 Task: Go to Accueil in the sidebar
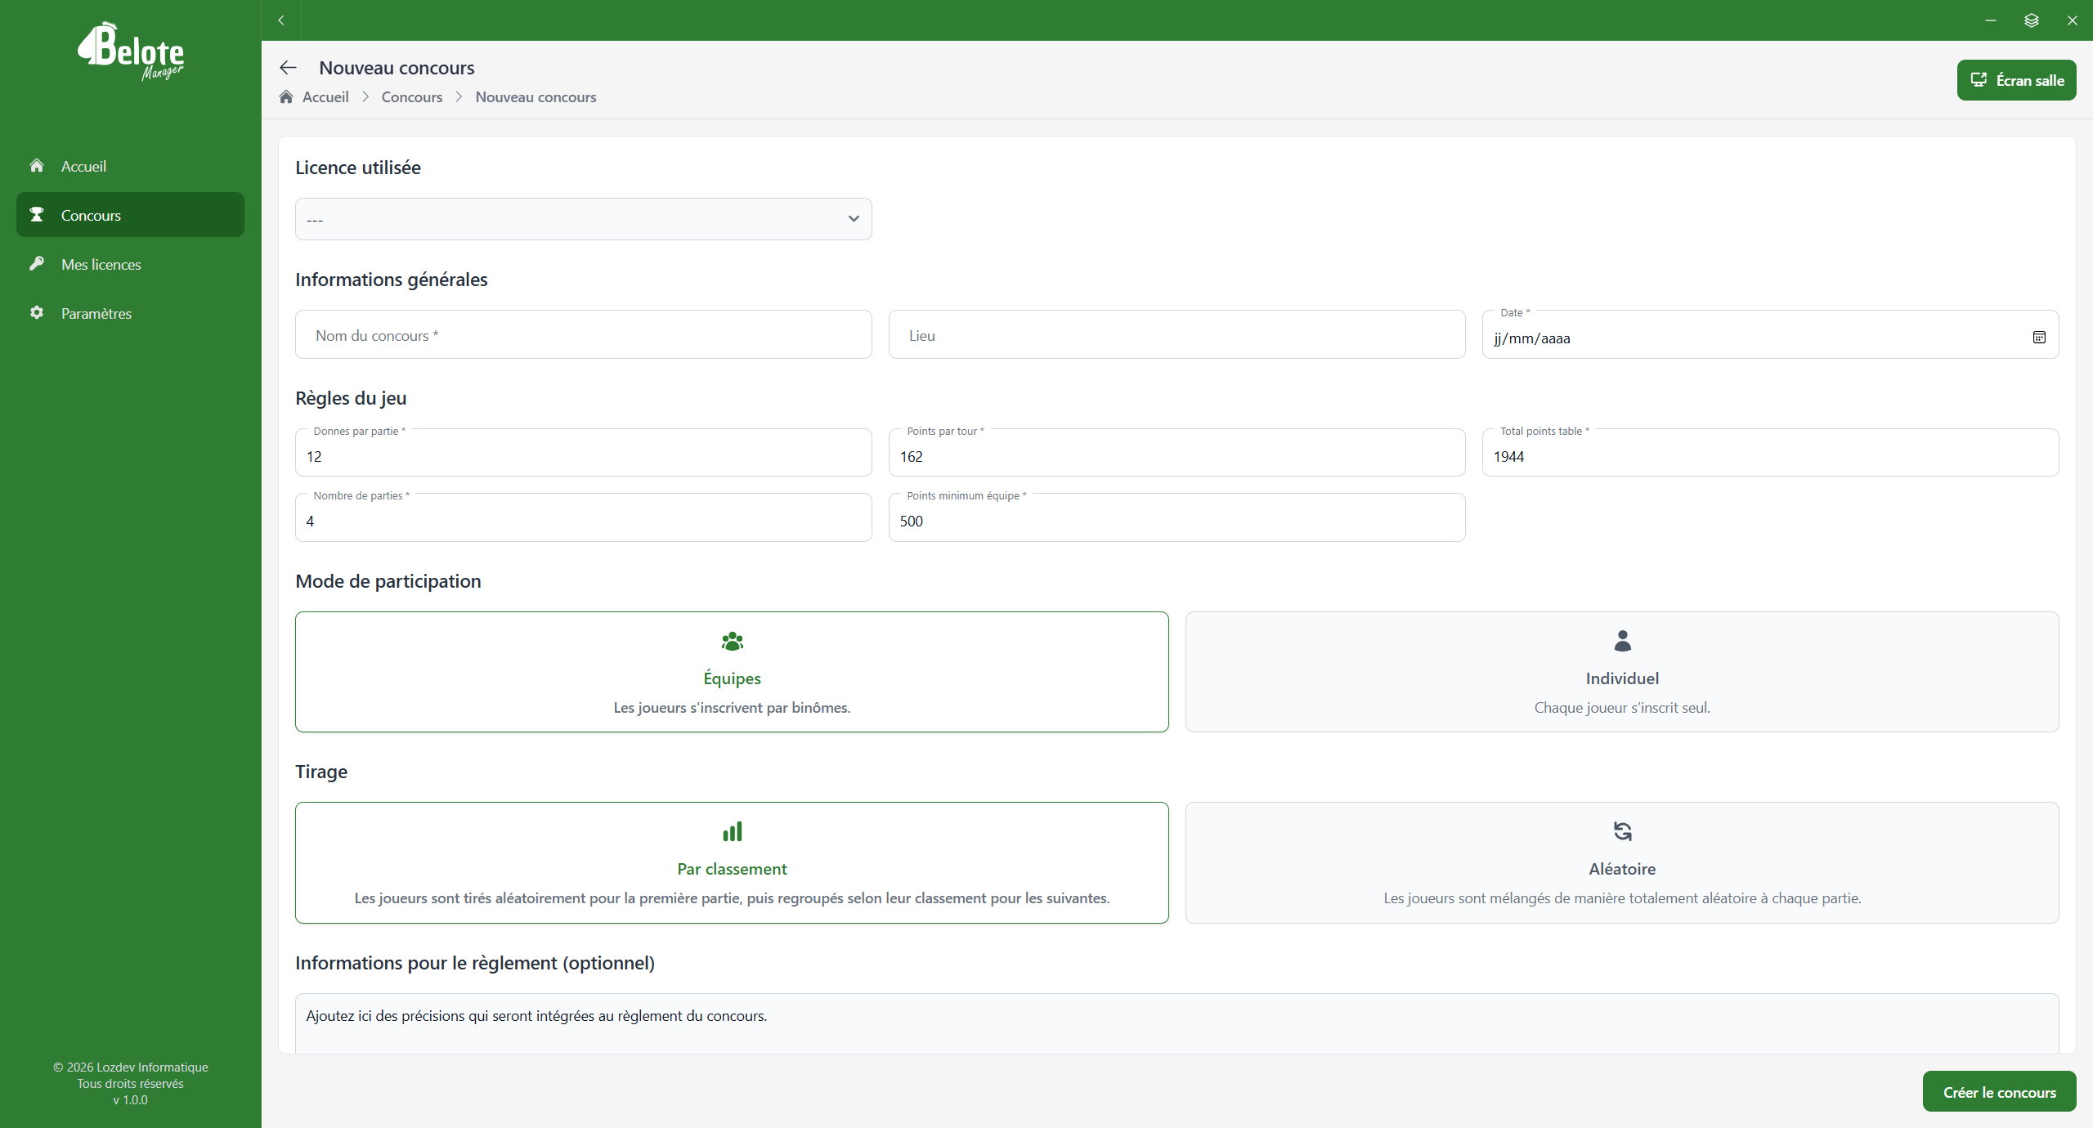pyautogui.click(x=83, y=166)
